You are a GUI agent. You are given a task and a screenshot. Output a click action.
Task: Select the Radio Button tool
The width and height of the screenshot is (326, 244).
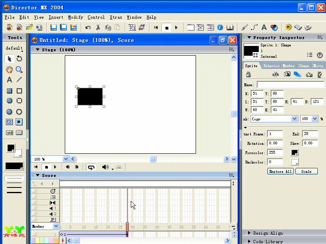(19, 122)
